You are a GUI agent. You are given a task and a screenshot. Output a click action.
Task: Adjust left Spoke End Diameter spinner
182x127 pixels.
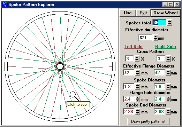click(137, 112)
